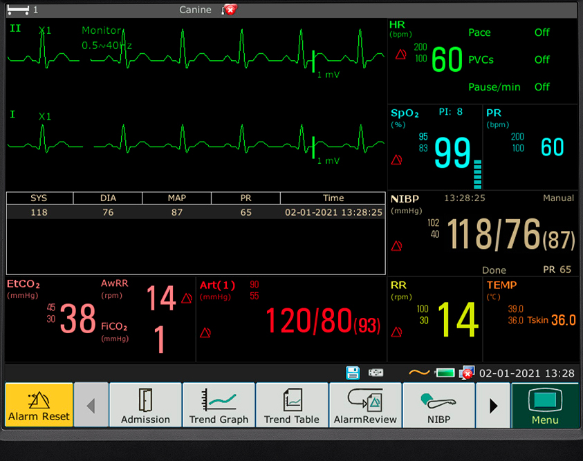Click the NIBP Done status text
The height and width of the screenshot is (461, 583).
494,270
